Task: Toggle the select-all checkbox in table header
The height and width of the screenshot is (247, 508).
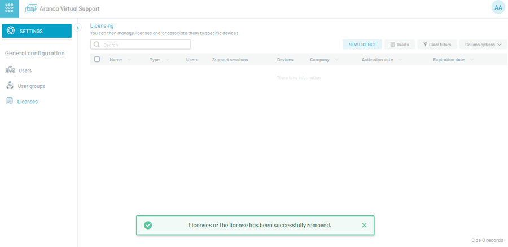Action: [x=97, y=59]
